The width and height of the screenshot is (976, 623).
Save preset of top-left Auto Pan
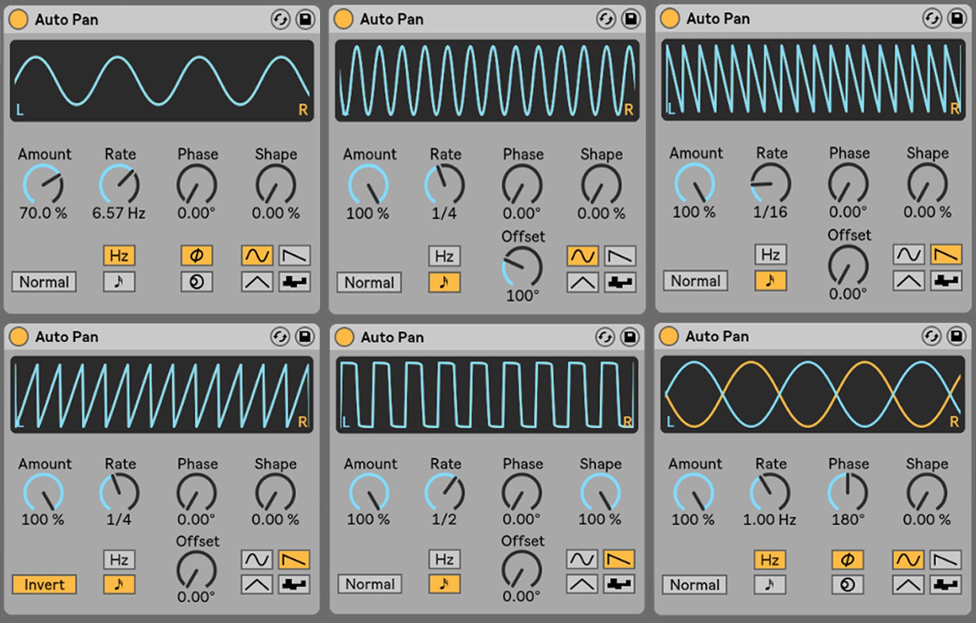pos(305,20)
